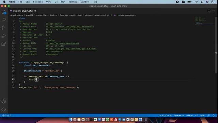
Task: Show errors and warnings count in status bar
Action: click(6, 115)
